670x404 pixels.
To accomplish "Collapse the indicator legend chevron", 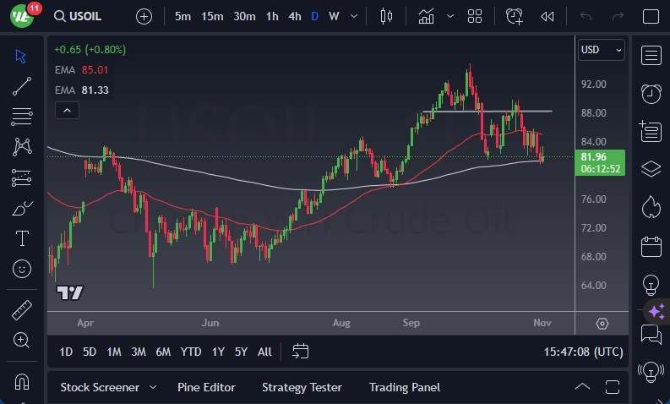I will [67, 110].
